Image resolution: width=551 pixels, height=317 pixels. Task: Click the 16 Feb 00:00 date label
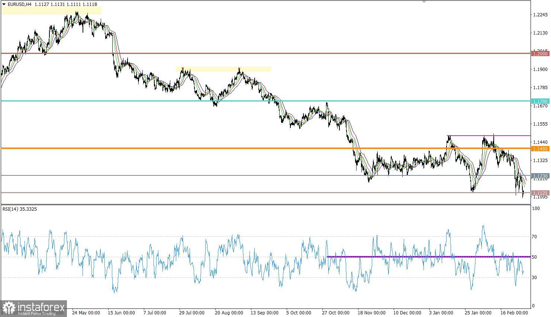514,313
